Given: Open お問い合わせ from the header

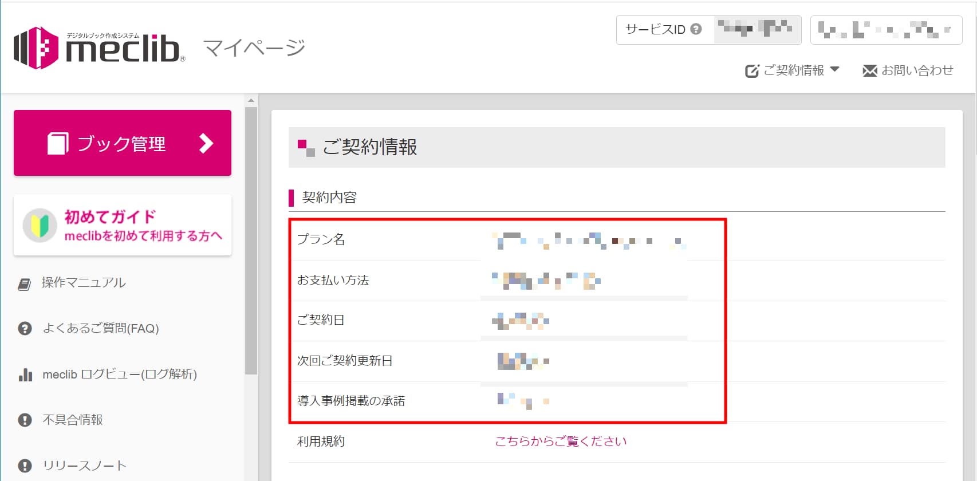Looking at the screenshot, I should [x=917, y=70].
